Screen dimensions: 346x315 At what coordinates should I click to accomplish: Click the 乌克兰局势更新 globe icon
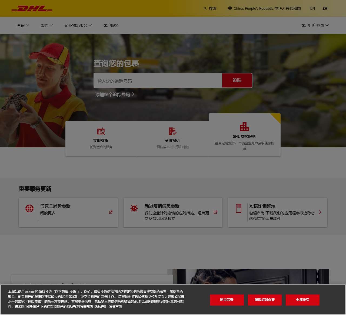[x=29, y=208]
